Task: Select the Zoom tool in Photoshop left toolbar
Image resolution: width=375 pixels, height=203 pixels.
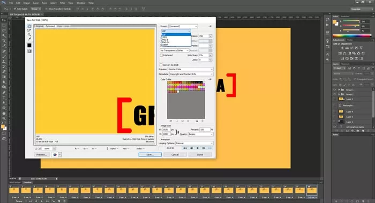Action: click(4, 118)
